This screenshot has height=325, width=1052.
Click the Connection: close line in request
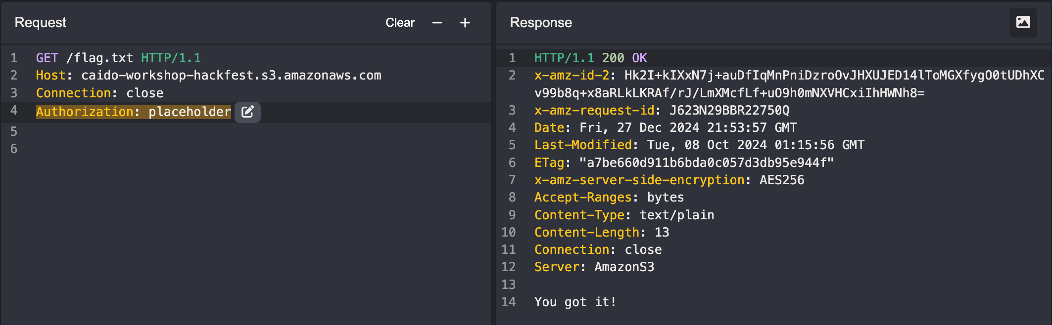pos(99,93)
